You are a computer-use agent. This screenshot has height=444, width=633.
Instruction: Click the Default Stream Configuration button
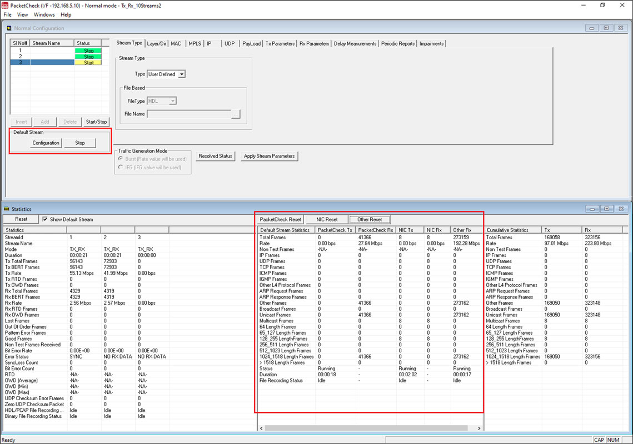point(46,143)
